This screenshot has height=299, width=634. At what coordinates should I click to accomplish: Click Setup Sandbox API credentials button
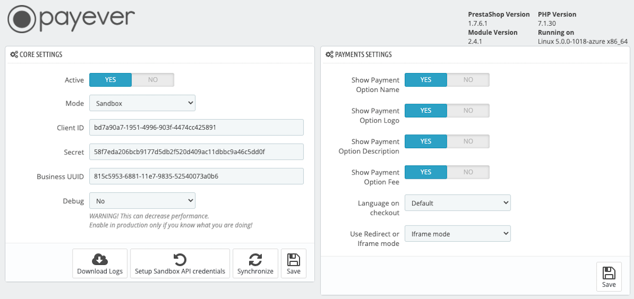tap(180, 263)
